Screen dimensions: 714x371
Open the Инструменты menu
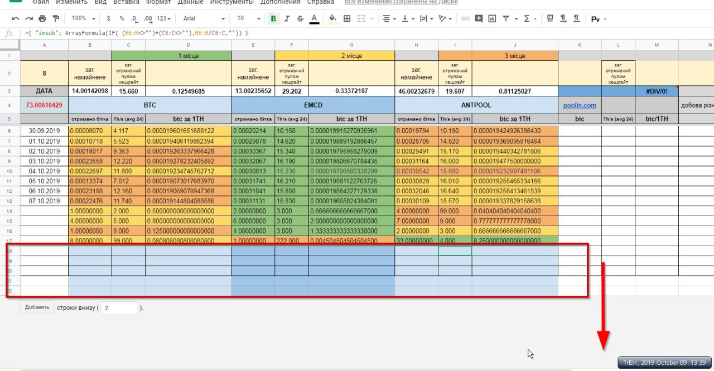231,3
